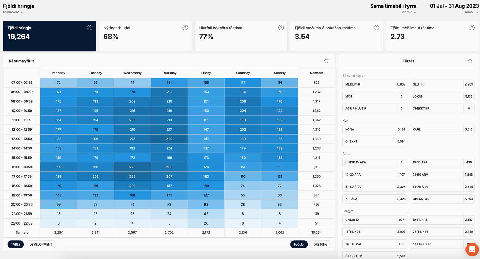This screenshot has height=259, width=480.
Task: Open the orange chat support widget
Action: point(472,249)
